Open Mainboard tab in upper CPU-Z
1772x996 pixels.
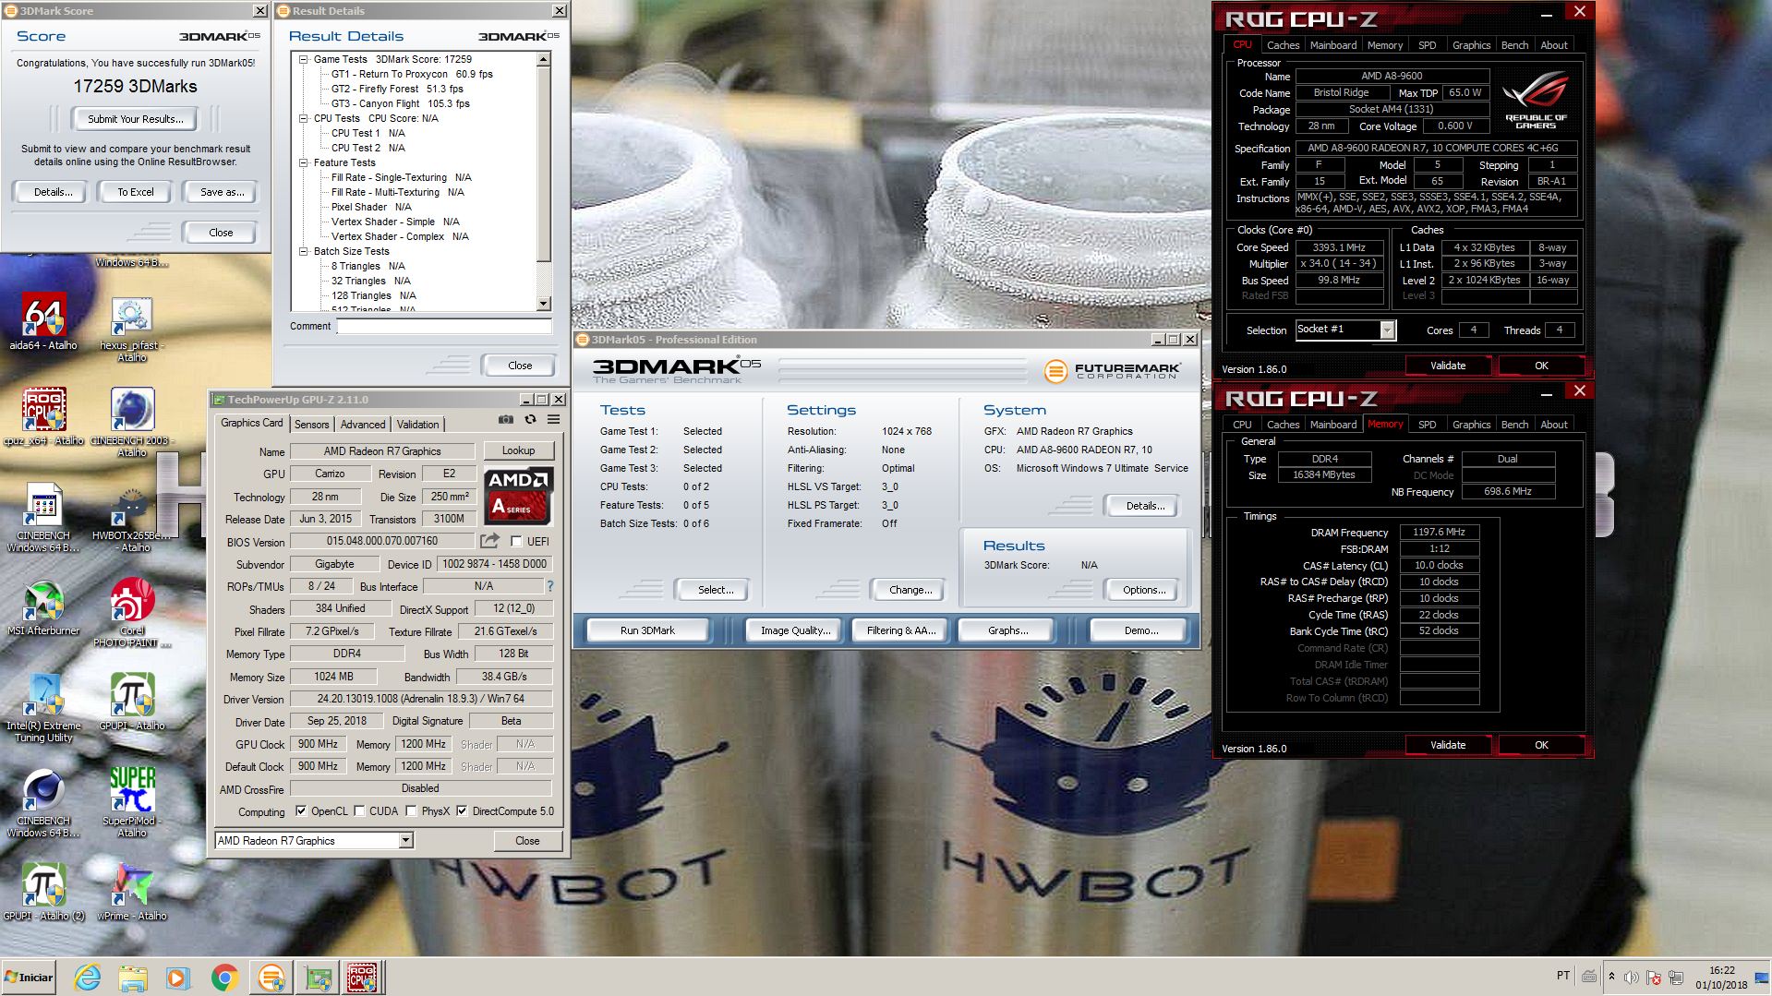coord(1333,45)
